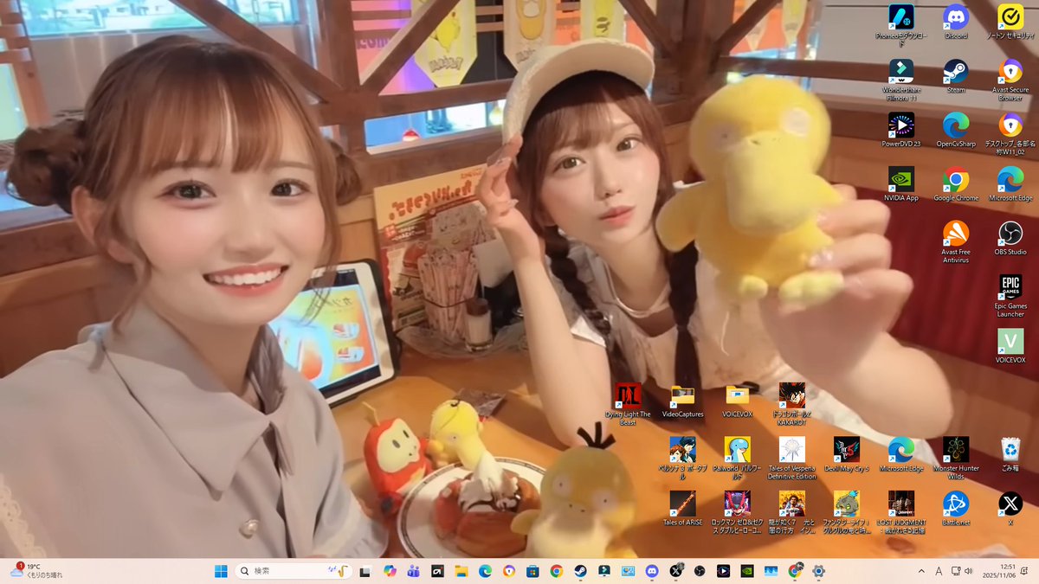
Task: Open the 龍が如く7 game shortcut
Action: coord(791,513)
